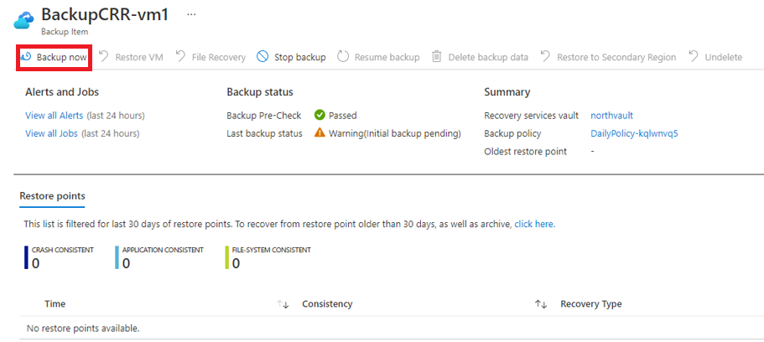
Task: Click the Stop backup label
Action: coord(299,57)
